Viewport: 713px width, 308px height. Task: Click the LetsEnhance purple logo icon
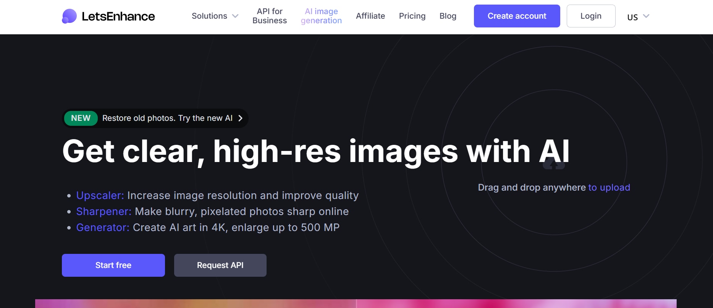pos(69,16)
